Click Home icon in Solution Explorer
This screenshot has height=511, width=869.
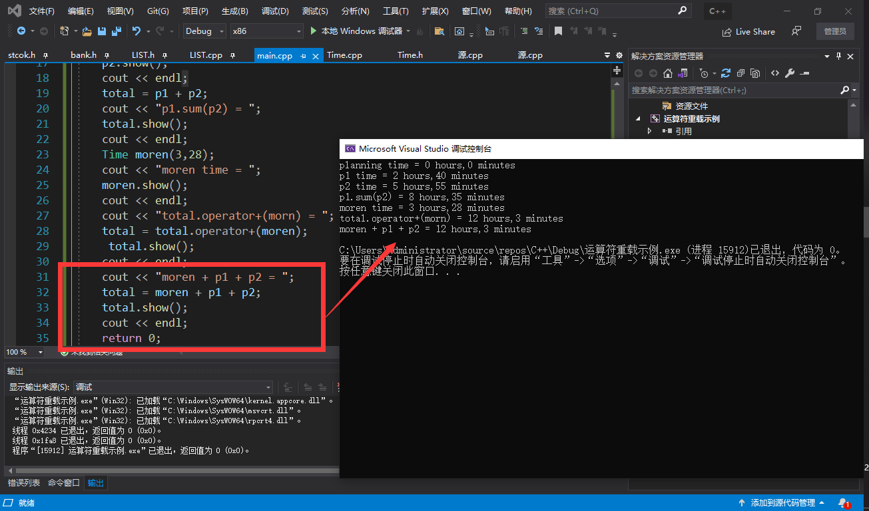pyautogui.click(x=668, y=73)
